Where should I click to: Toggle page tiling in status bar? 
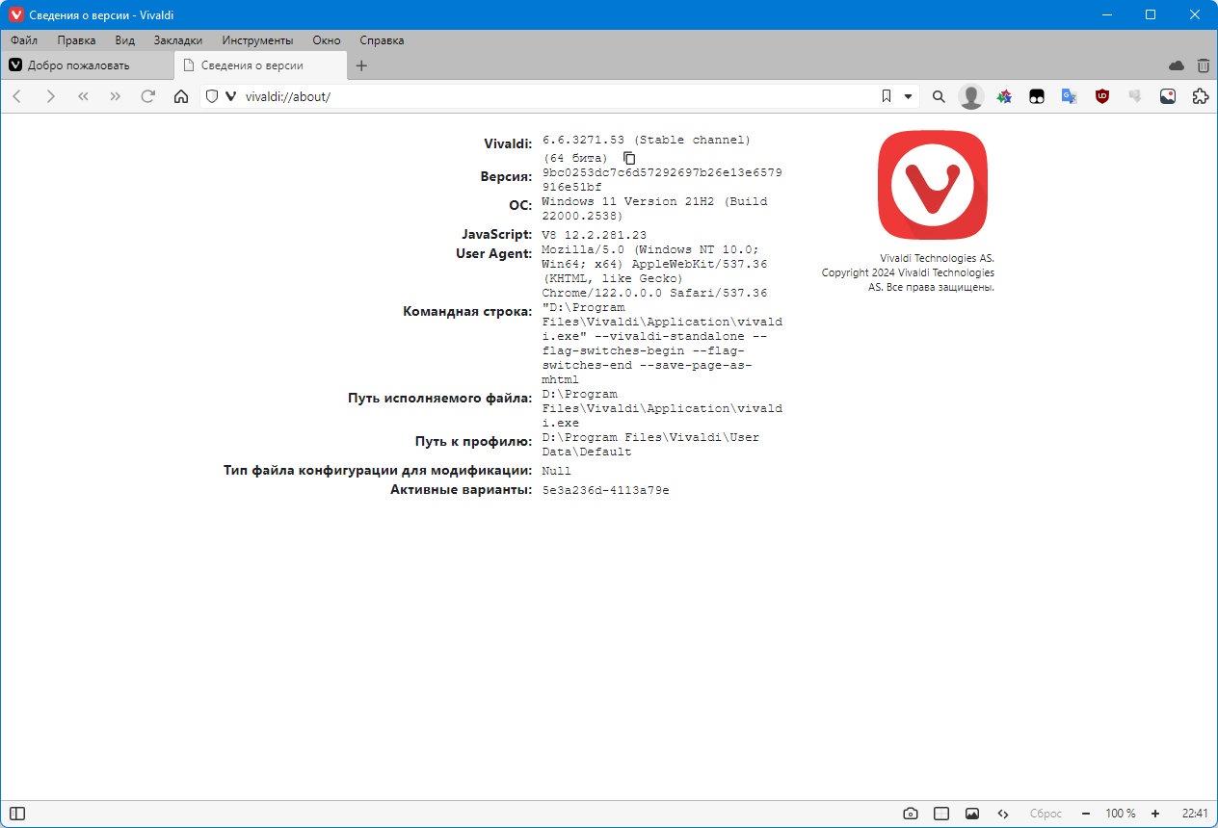pos(941,814)
